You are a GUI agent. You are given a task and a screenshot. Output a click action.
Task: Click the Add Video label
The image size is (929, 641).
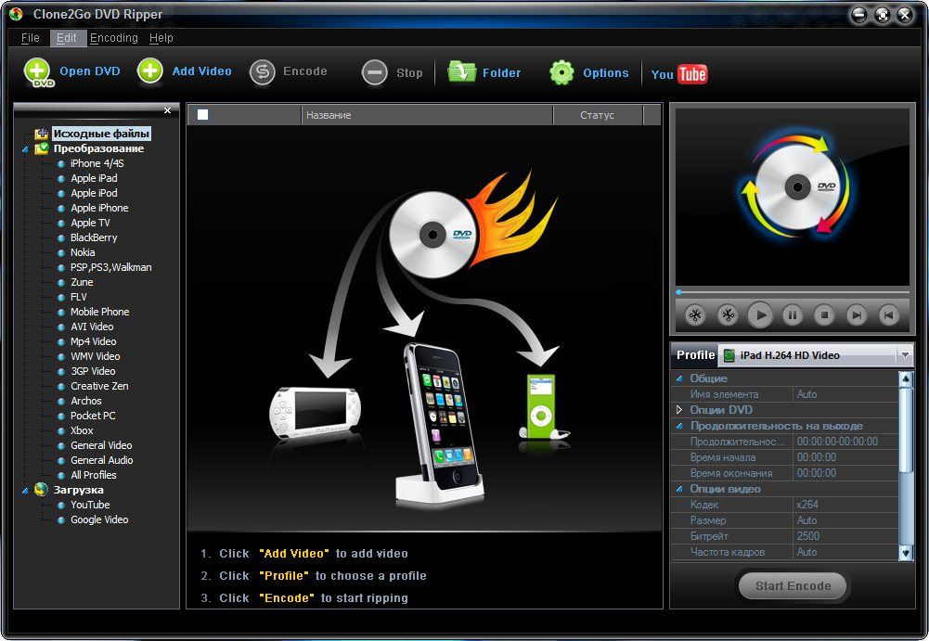201,71
